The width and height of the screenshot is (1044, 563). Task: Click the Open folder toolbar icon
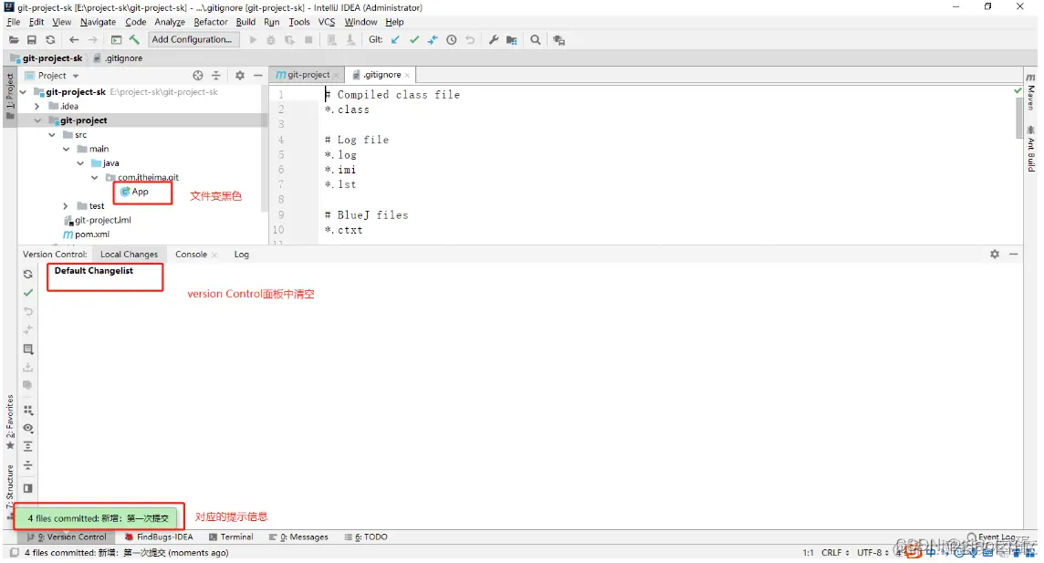(14, 40)
